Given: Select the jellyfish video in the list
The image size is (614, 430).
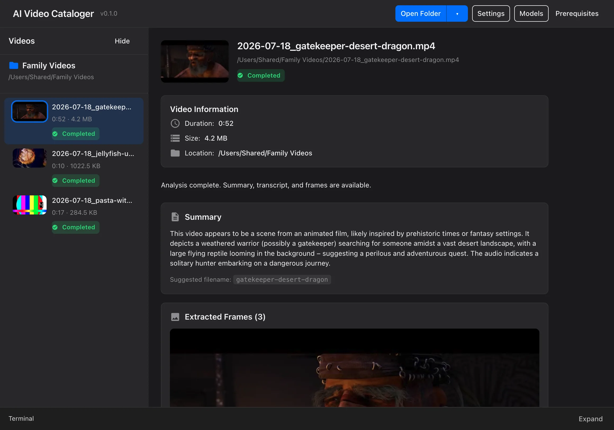Looking at the screenshot, I should coord(74,168).
